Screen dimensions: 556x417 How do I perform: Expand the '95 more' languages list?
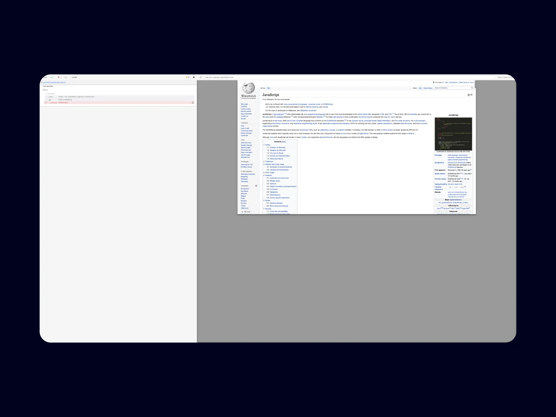click(x=247, y=212)
